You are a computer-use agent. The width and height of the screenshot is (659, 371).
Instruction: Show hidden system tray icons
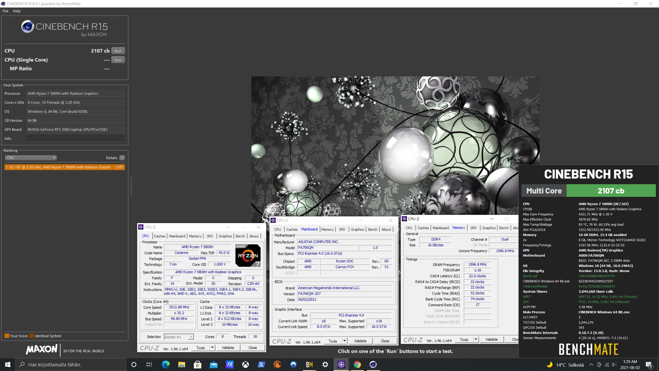coord(591,365)
